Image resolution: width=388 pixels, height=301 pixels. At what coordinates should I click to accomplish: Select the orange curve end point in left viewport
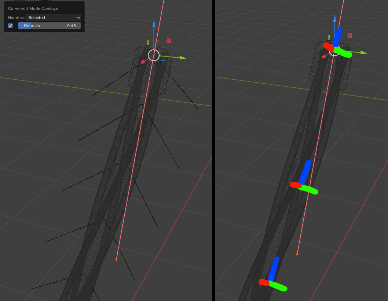[116, 260]
